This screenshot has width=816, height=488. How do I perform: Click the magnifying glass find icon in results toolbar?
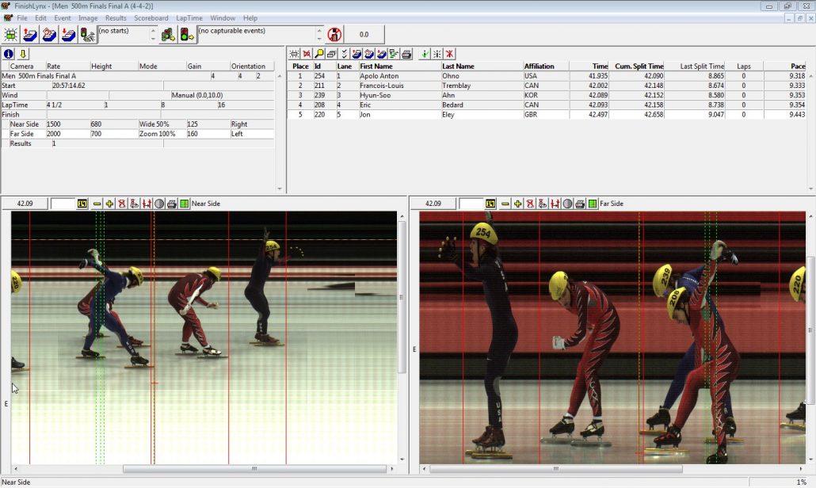[319, 54]
